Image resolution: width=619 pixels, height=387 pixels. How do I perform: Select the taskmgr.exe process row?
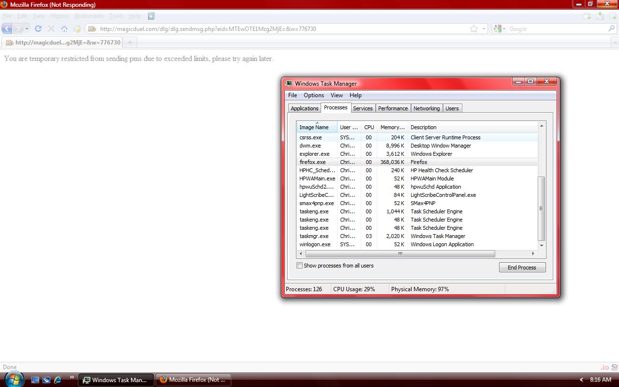click(417, 236)
